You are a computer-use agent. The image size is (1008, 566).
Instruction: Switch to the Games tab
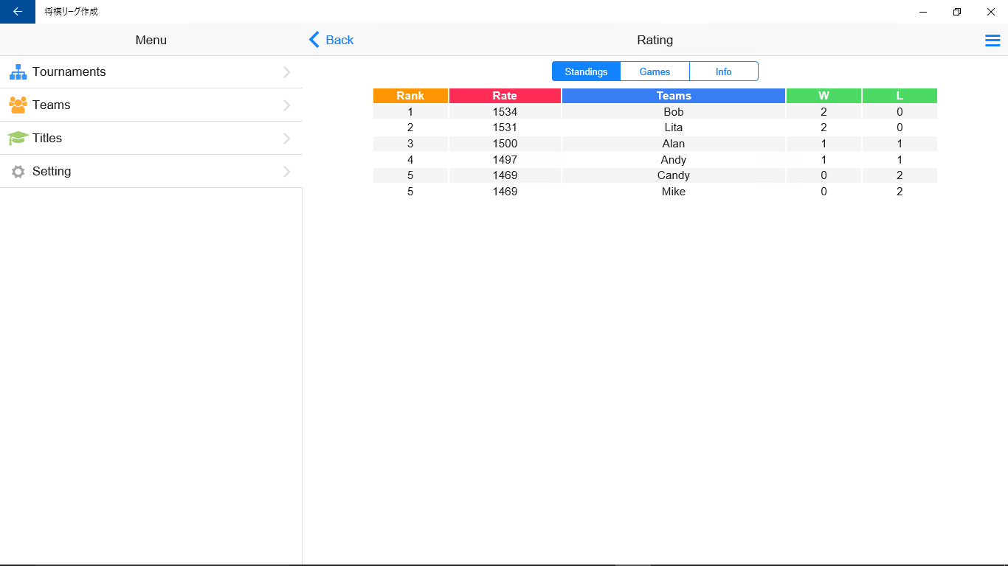pos(655,71)
